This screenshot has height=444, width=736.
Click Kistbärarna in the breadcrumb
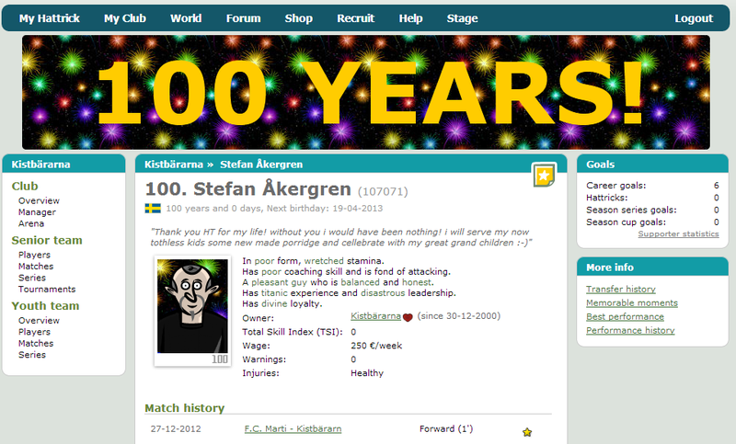(x=174, y=165)
